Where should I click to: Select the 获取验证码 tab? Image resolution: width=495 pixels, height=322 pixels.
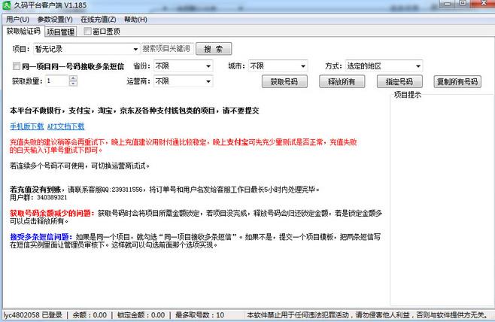23,32
